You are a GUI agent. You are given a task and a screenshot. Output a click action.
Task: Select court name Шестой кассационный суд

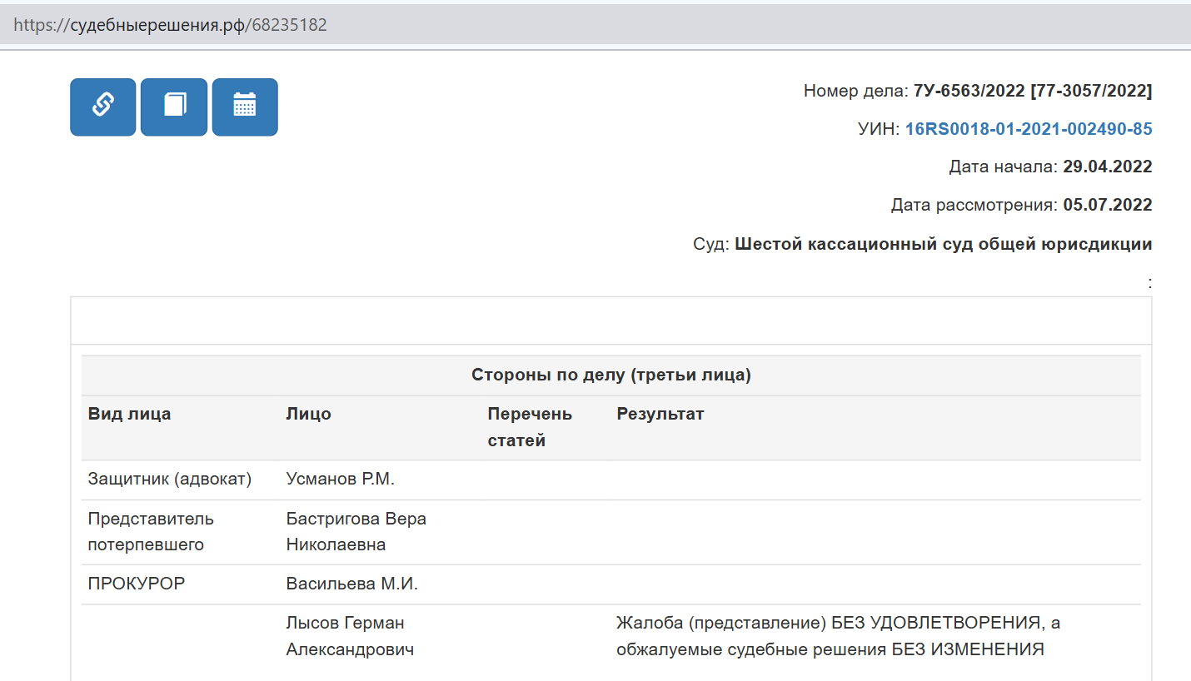click(x=944, y=244)
